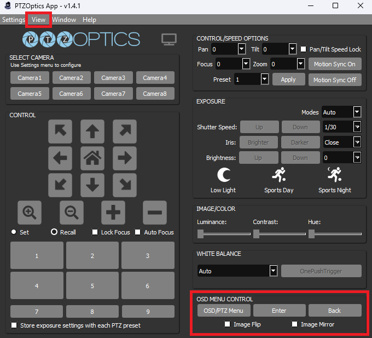The image size is (372, 338).
Task: Click the monitor display icon
Action: (169, 39)
